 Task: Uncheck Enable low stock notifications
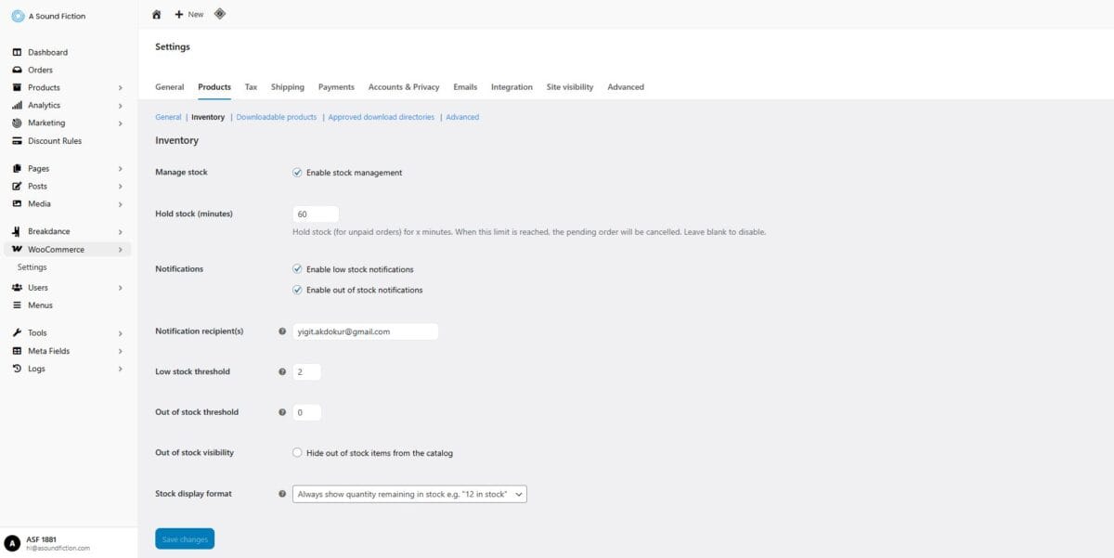297,269
